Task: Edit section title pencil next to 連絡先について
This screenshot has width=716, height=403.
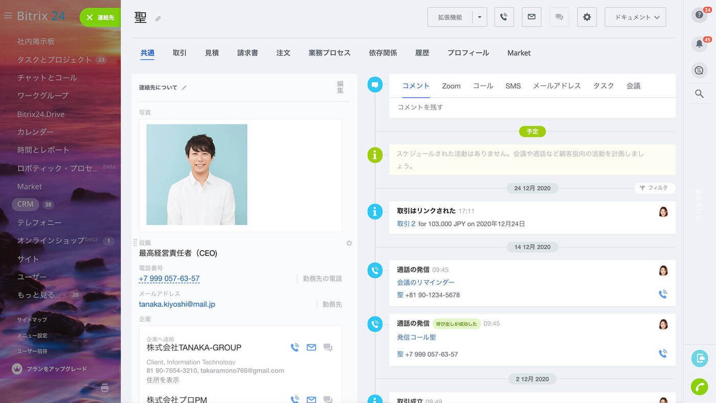Action: [x=184, y=87]
